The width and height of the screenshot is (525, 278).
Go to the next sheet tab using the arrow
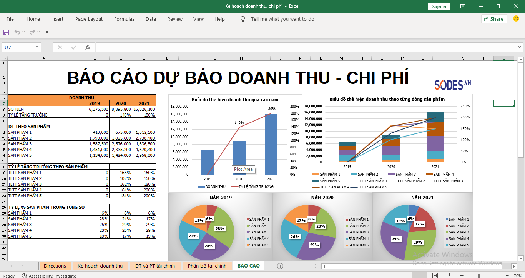pos(22,266)
